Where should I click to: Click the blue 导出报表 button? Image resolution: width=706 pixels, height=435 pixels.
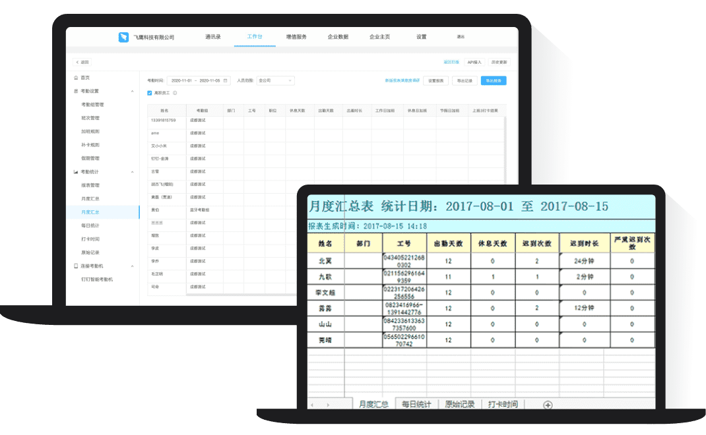point(494,80)
